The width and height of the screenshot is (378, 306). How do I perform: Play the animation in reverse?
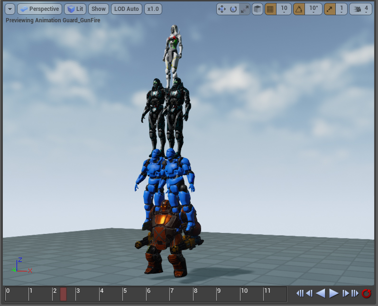[321, 294]
